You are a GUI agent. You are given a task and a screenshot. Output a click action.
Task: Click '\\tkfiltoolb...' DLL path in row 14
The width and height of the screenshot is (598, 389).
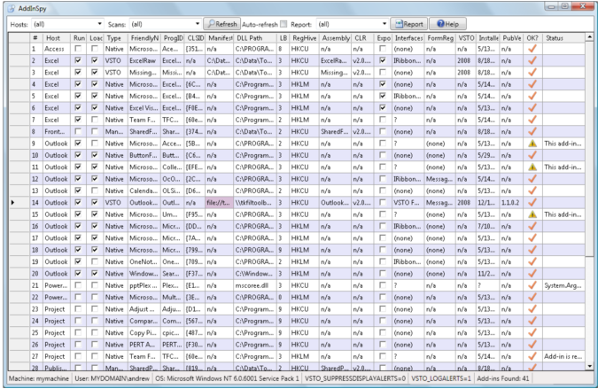coord(253,203)
